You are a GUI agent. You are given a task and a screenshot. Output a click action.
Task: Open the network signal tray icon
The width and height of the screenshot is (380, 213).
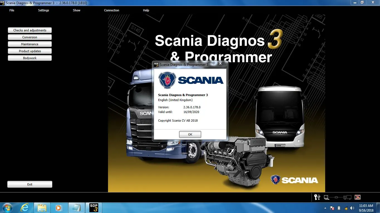tap(346, 208)
